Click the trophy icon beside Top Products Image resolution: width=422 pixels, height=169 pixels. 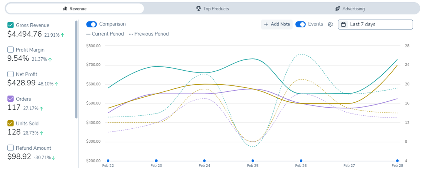click(199, 9)
